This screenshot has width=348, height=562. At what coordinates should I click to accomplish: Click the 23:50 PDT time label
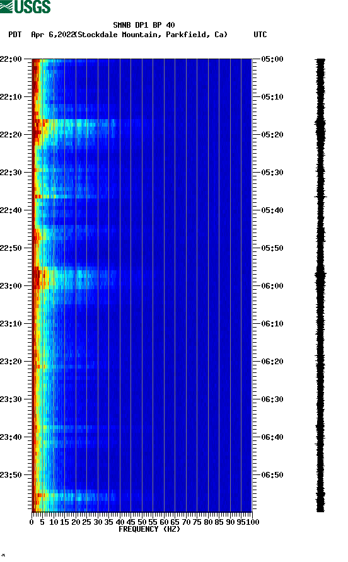(x=11, y=475)
